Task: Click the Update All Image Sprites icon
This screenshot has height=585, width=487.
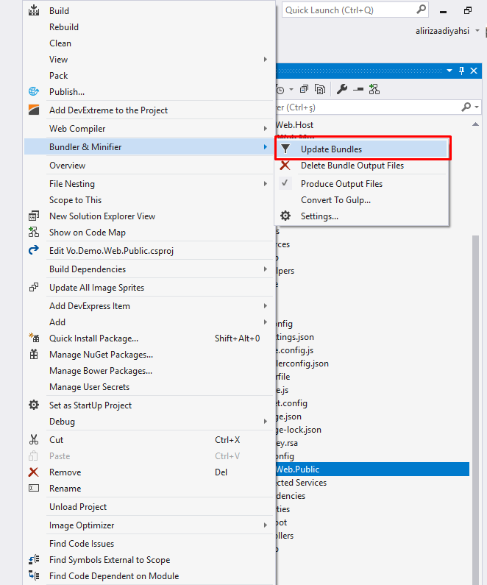Action: tap(34, 287)
